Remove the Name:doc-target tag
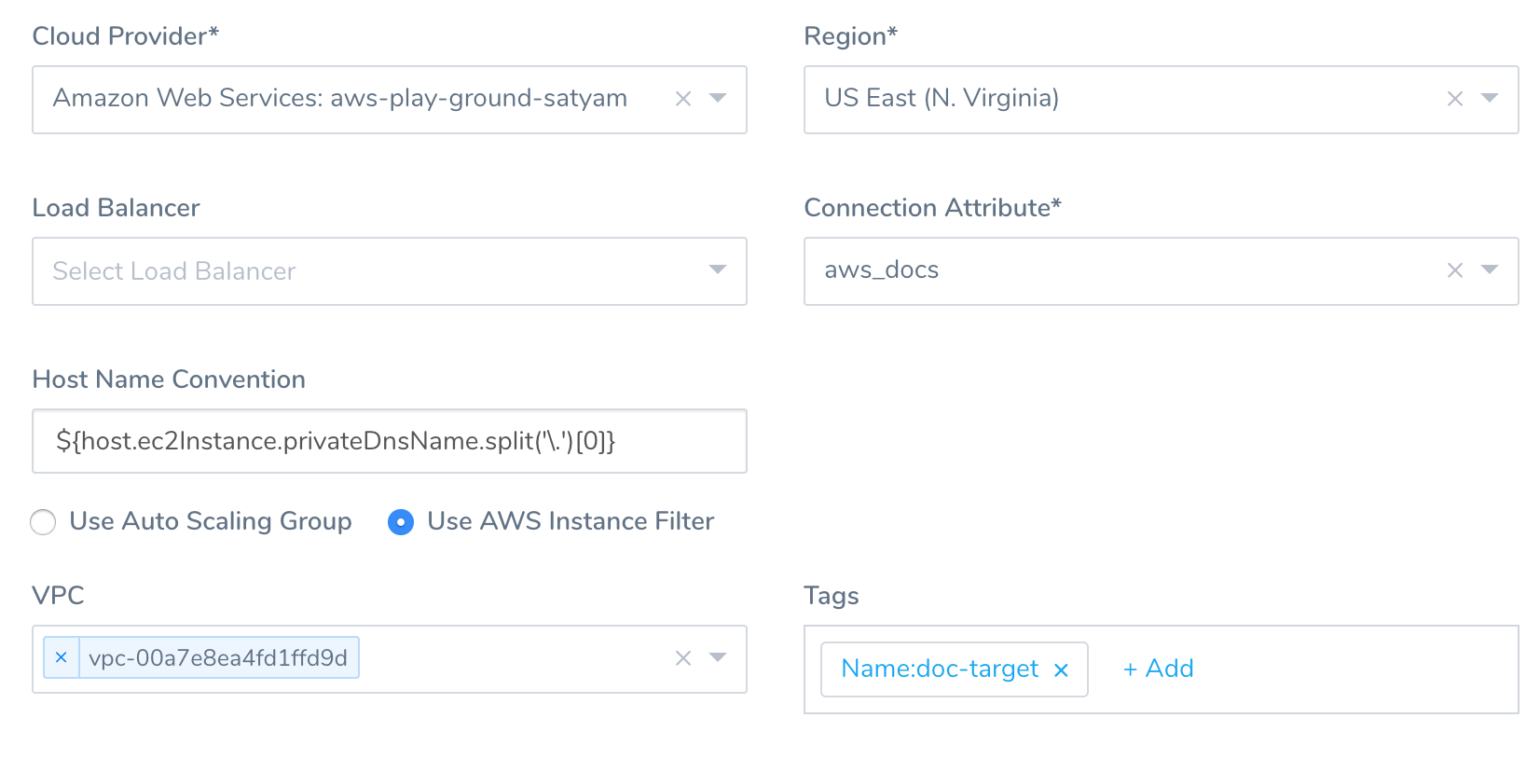 [x=1061, y=669]
